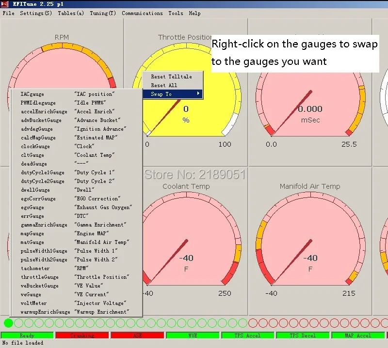Viewport: 388px width, 348px height.
Task: Select veGauge "VE Current" entry
Action: pyautogui.click(x=76, y=294)
